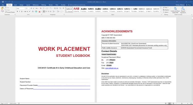The image size is (193, 105).
Task: Toggle Bold formatting
Action: click(x=17, y=11)
